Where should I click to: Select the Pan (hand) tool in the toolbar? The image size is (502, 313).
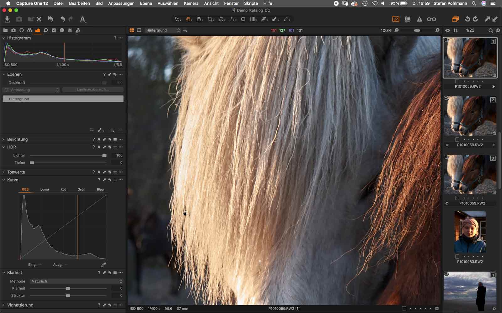[188, 19]
